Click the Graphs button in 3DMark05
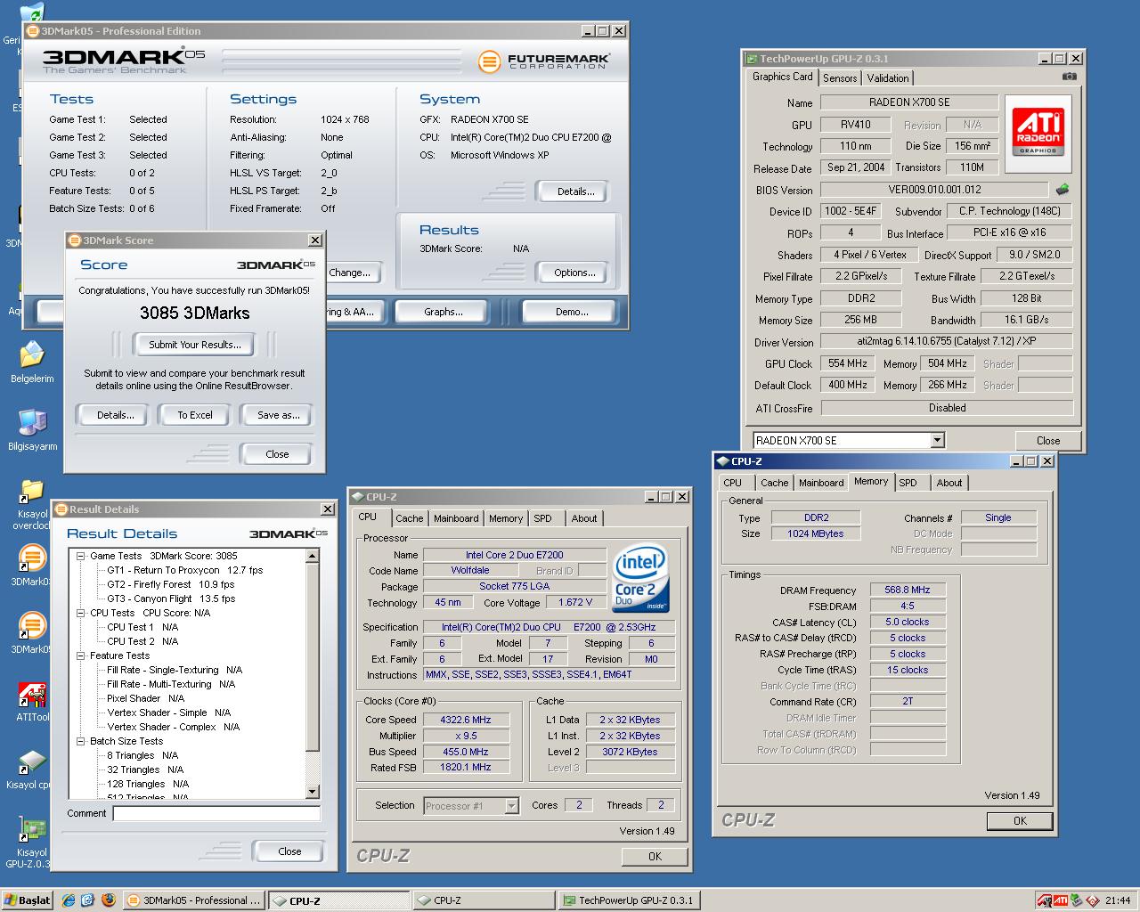This screenshot has width=1140, height=912. tap(444, 312)
